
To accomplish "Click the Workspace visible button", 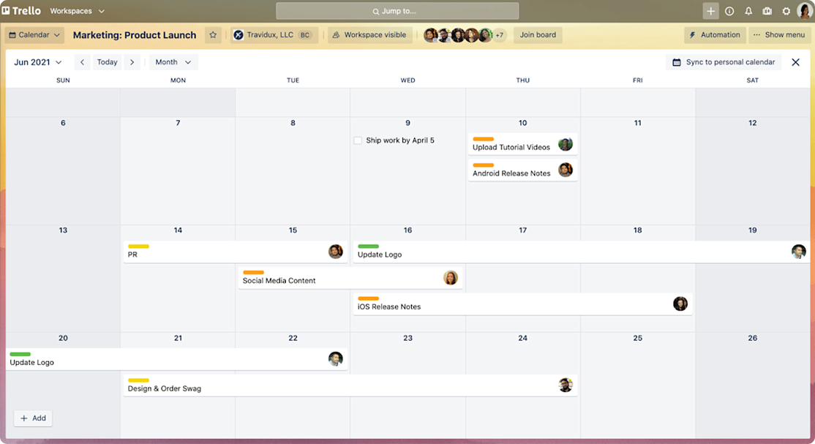I will 369,35.
